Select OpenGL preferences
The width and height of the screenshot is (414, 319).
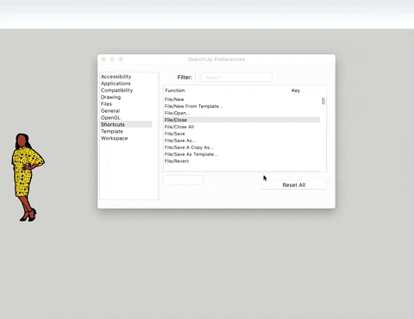click(x=110, y=118)
